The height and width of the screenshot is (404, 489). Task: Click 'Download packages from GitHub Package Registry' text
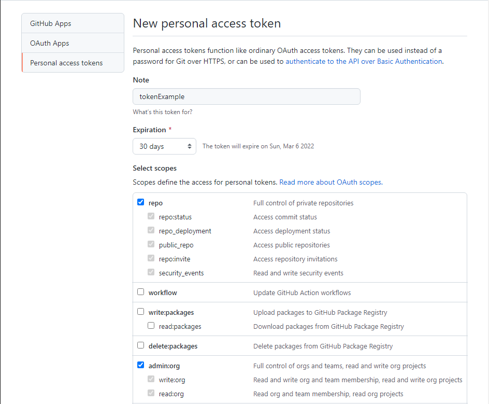(x=328, y=327)
